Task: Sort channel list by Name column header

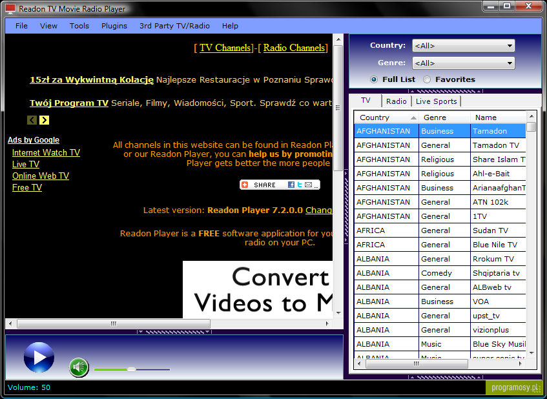Action: (498, 118)
